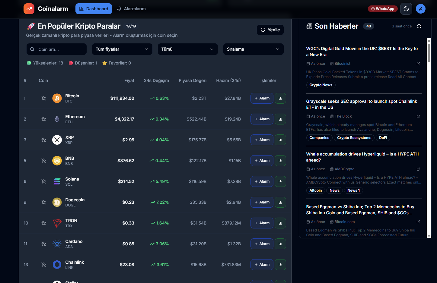Click the Coinalarm rocket logo
The height and width of the screenshot is (283, 437).
coord(29,9)
